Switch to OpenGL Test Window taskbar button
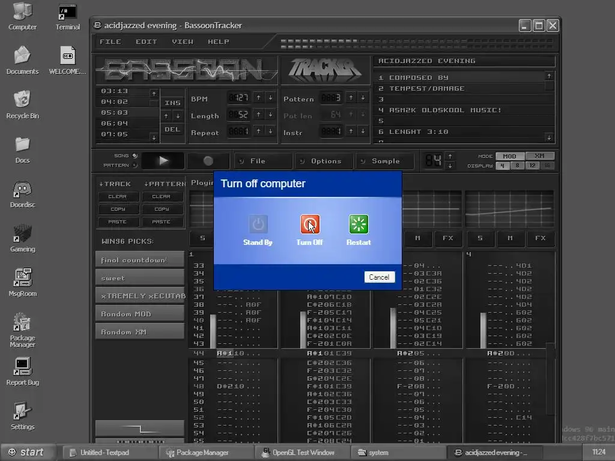Image resolution: width=615 pixels, height=461 pixels. [303, 453]
